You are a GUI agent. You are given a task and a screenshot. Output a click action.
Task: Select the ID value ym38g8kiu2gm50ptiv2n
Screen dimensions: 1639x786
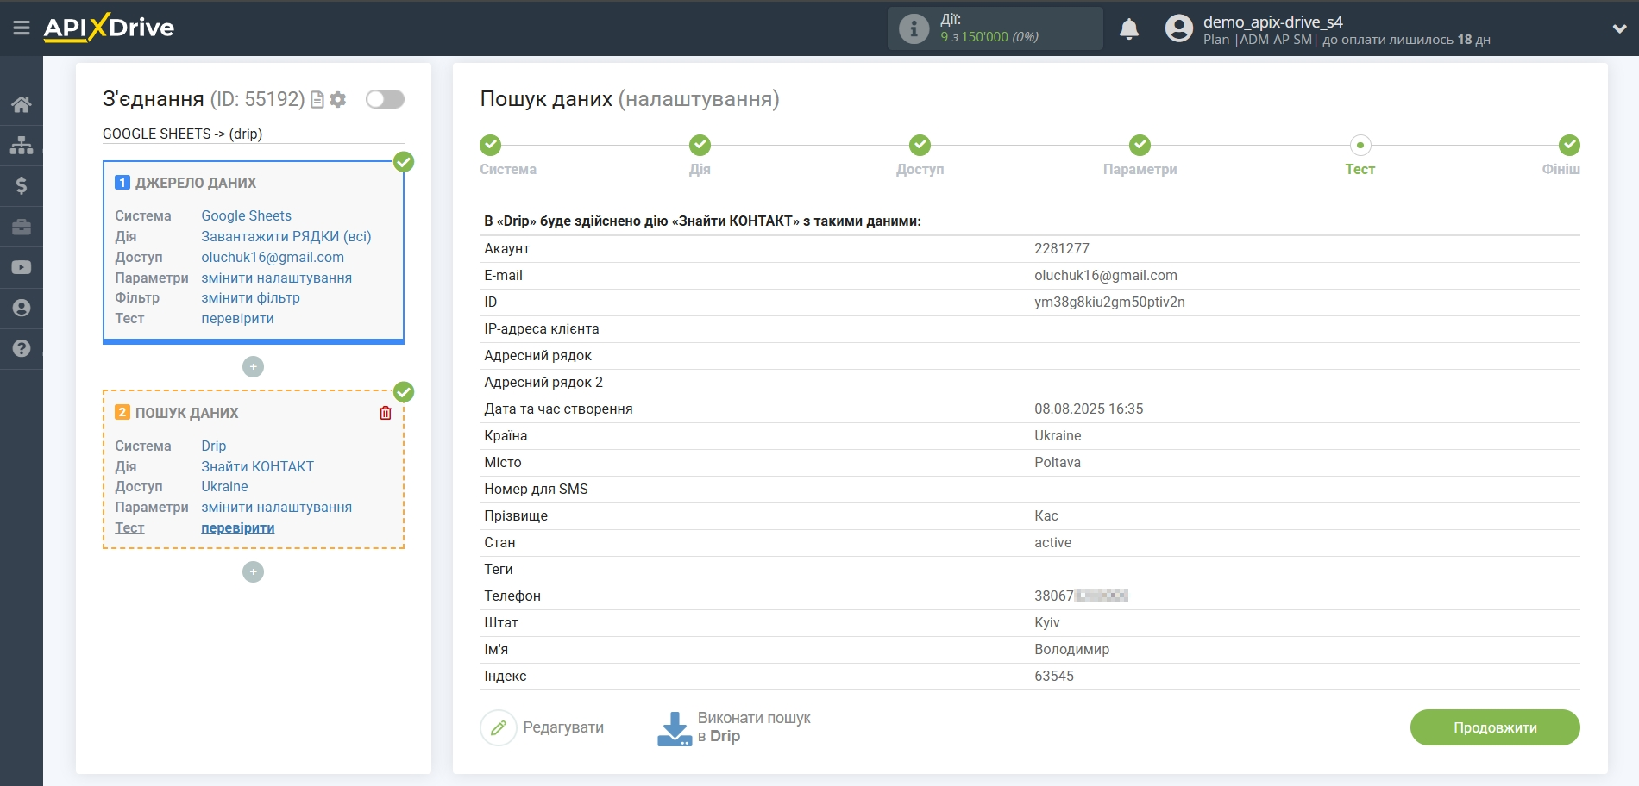point(1109,302)
